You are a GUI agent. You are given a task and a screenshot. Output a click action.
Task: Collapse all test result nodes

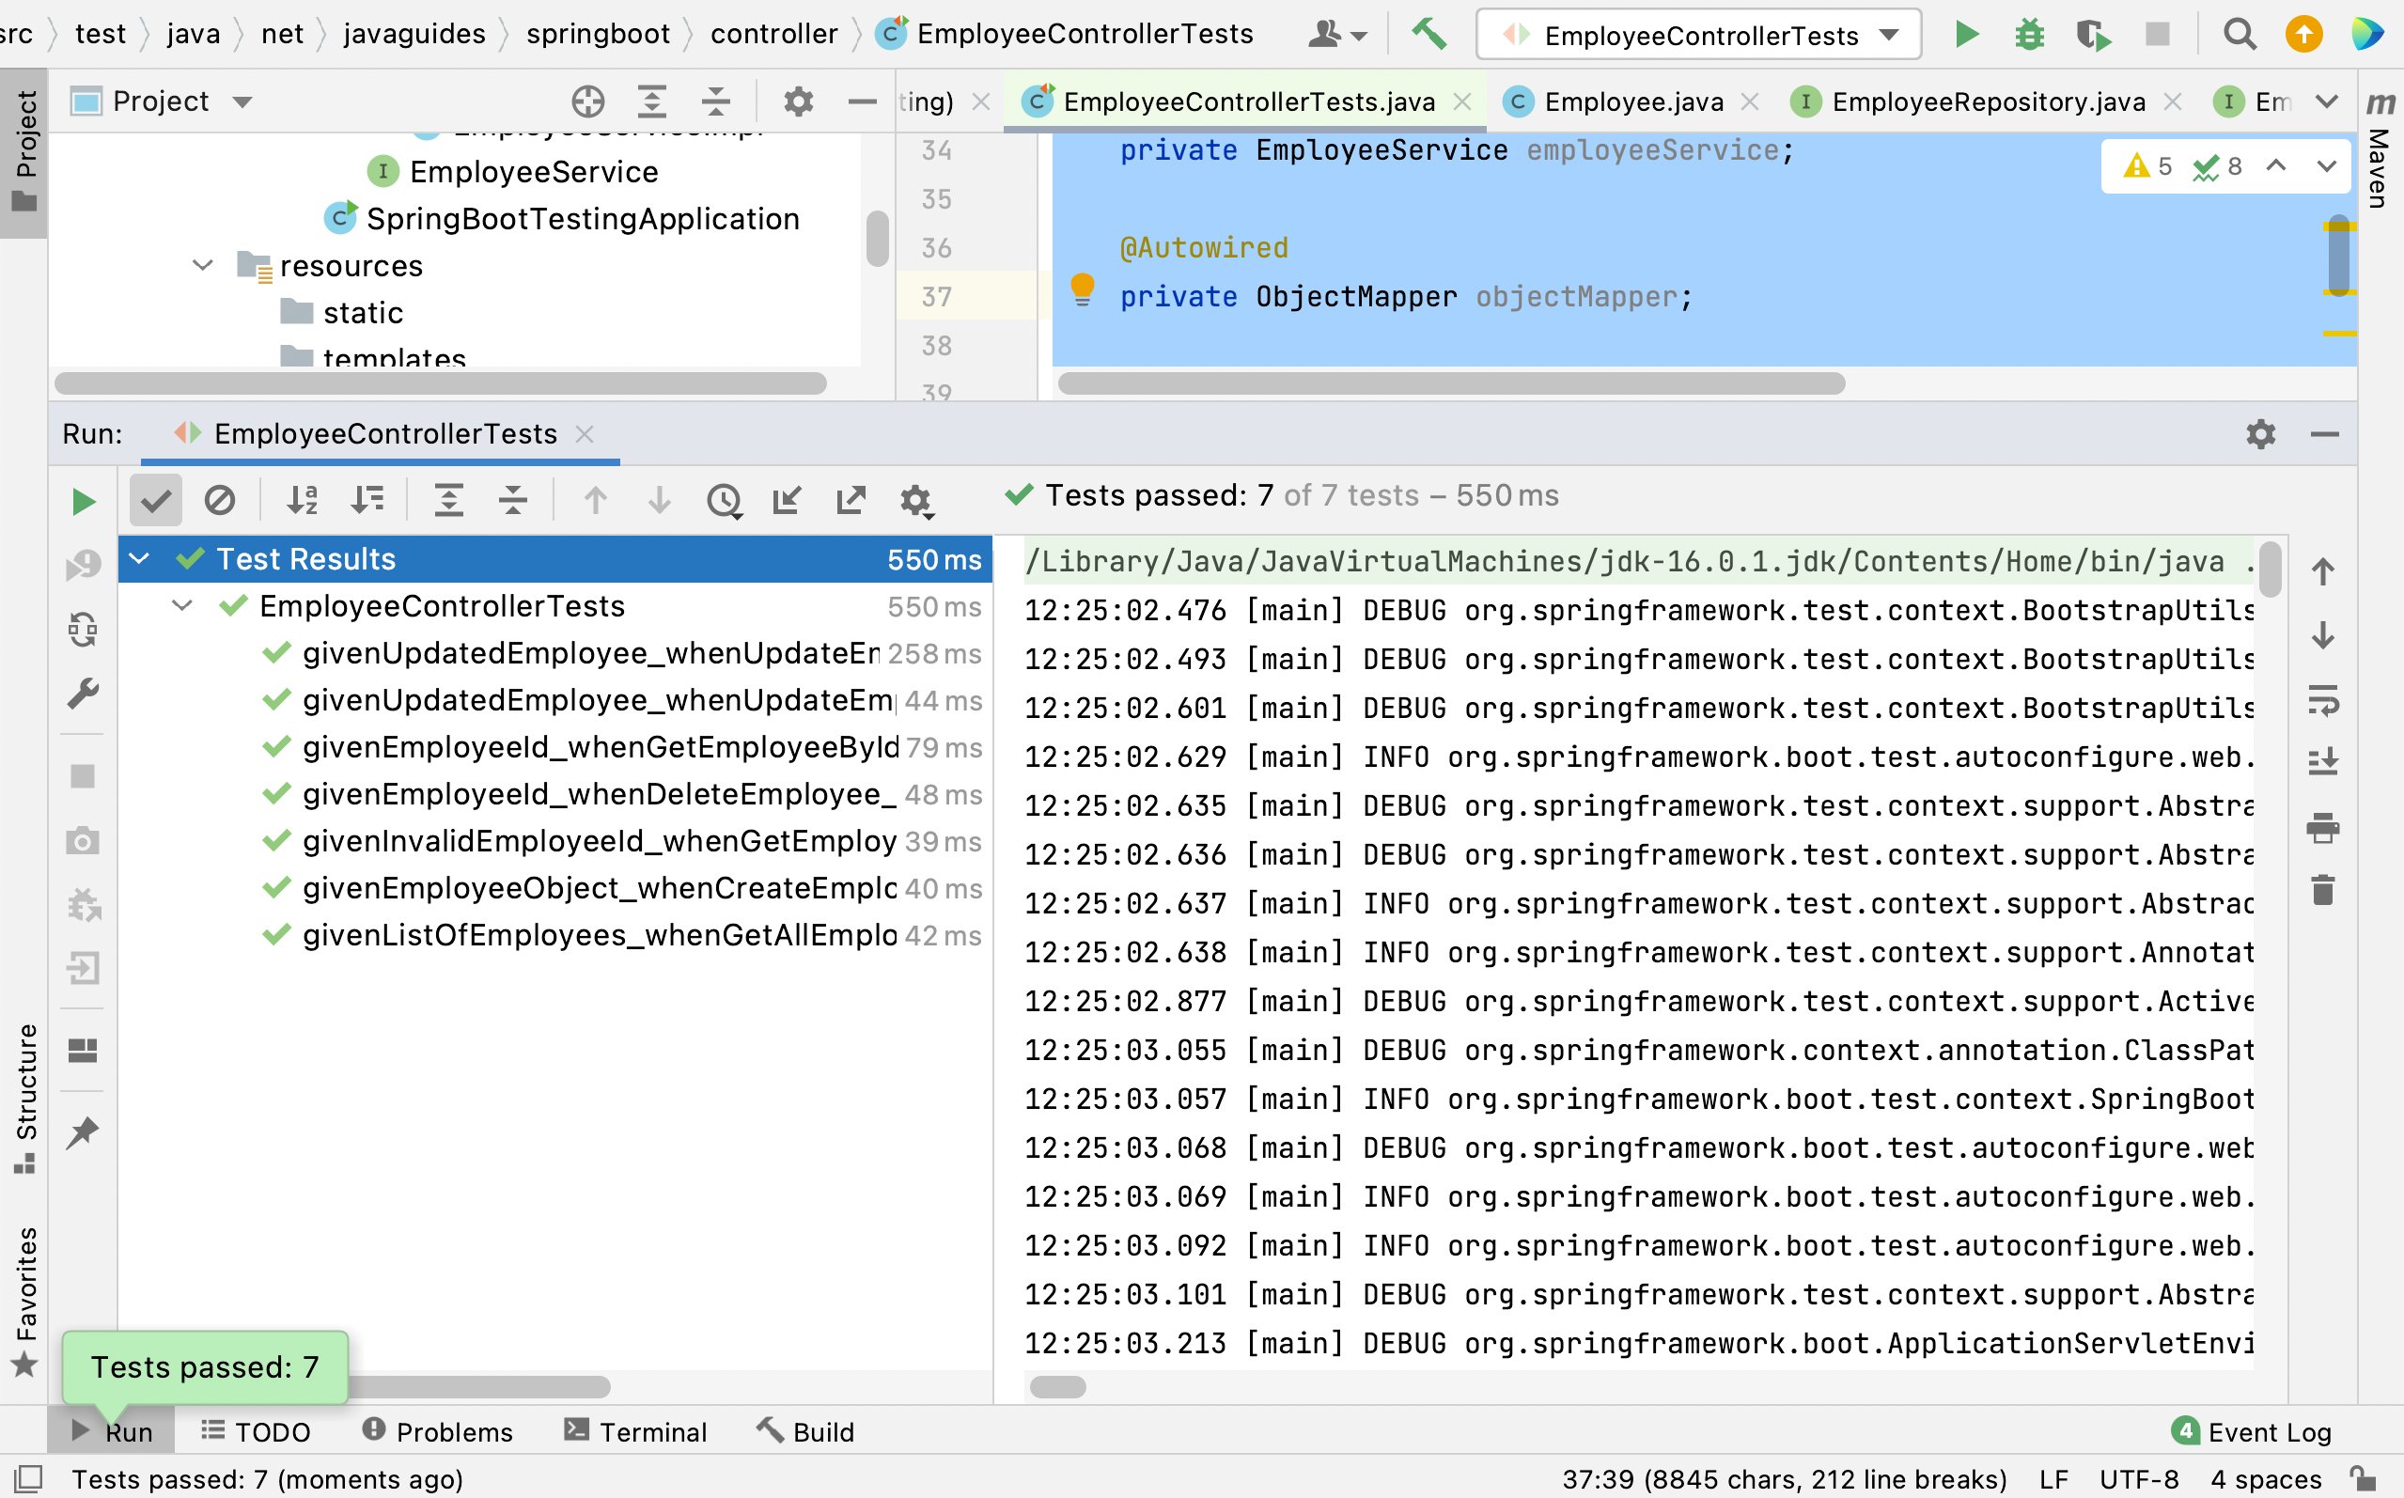tap(513, 500)
